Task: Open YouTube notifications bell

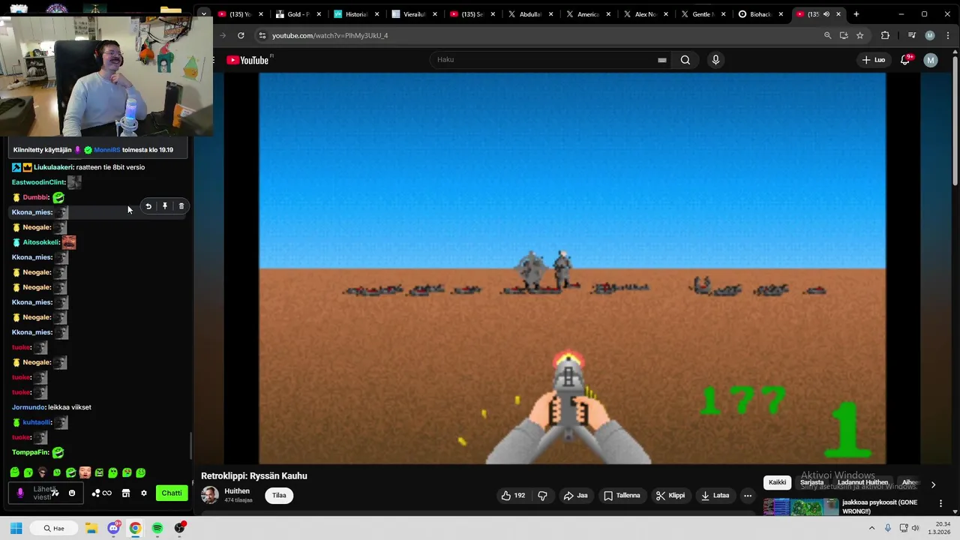Action: (905, 60)
